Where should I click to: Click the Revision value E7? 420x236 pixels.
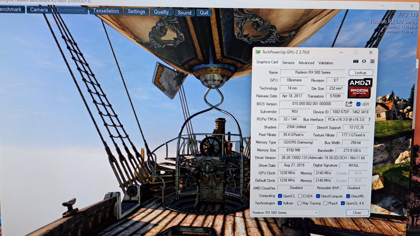(x=336, y=80)
